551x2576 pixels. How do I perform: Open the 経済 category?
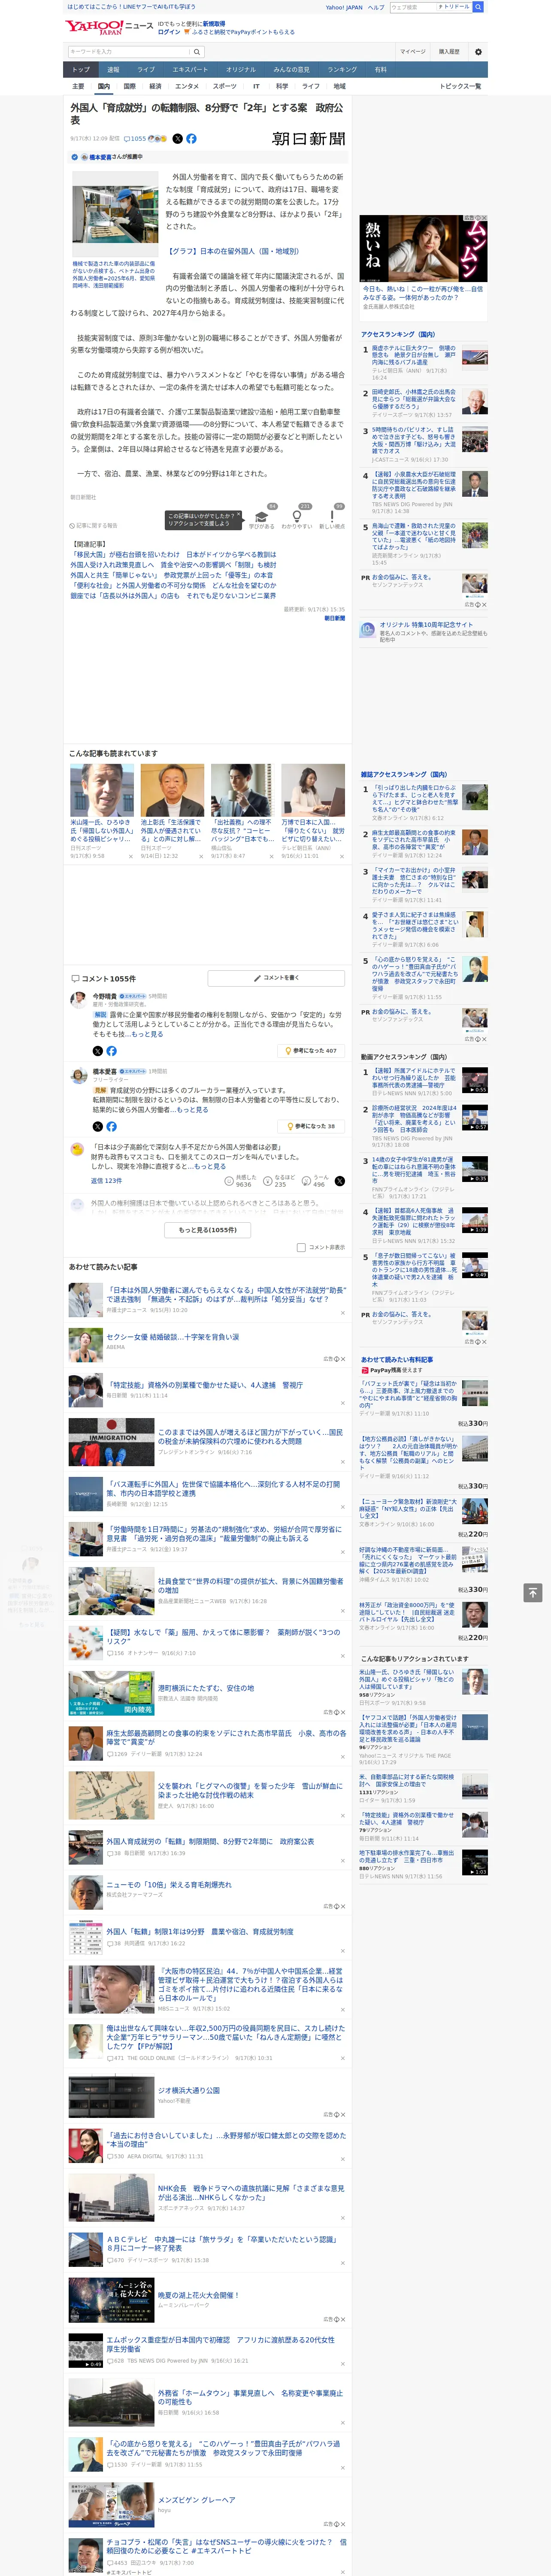[x=155, y=87]
